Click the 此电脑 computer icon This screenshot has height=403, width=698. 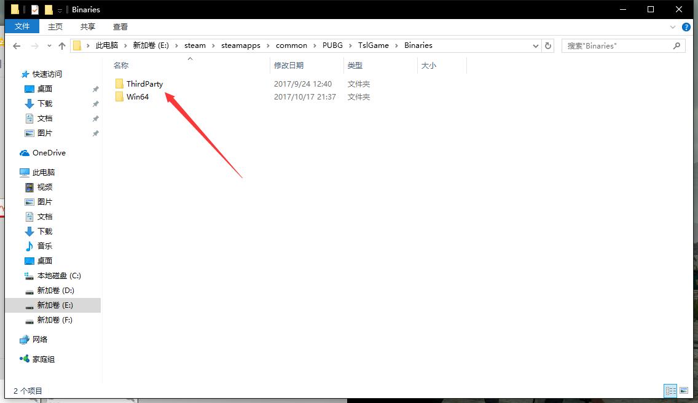(25, 173)
